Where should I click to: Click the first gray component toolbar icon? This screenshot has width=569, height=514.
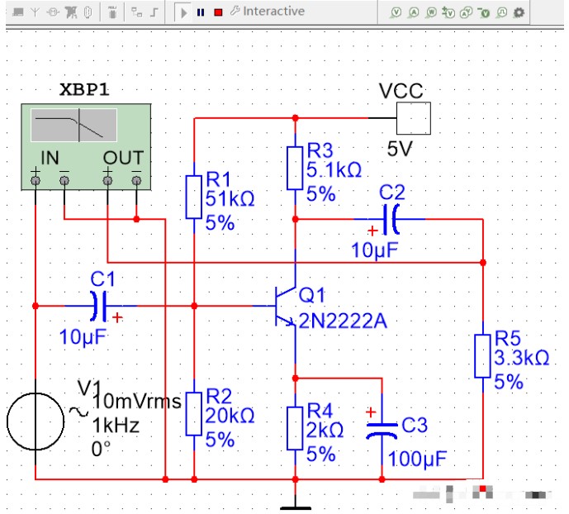click(18, 12)
